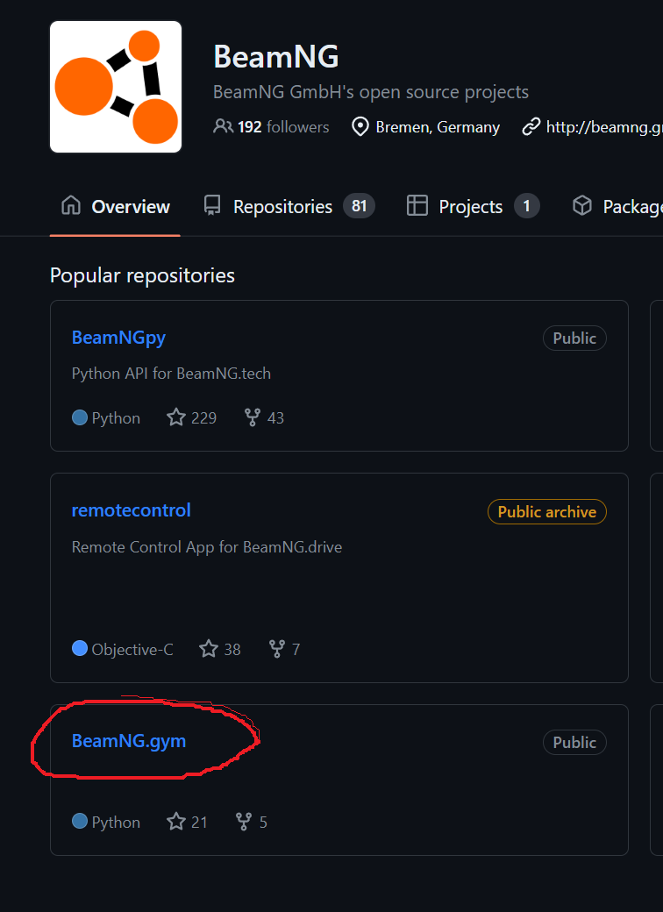Click star icon on remotecontrol repository

(x=209, y=649)
